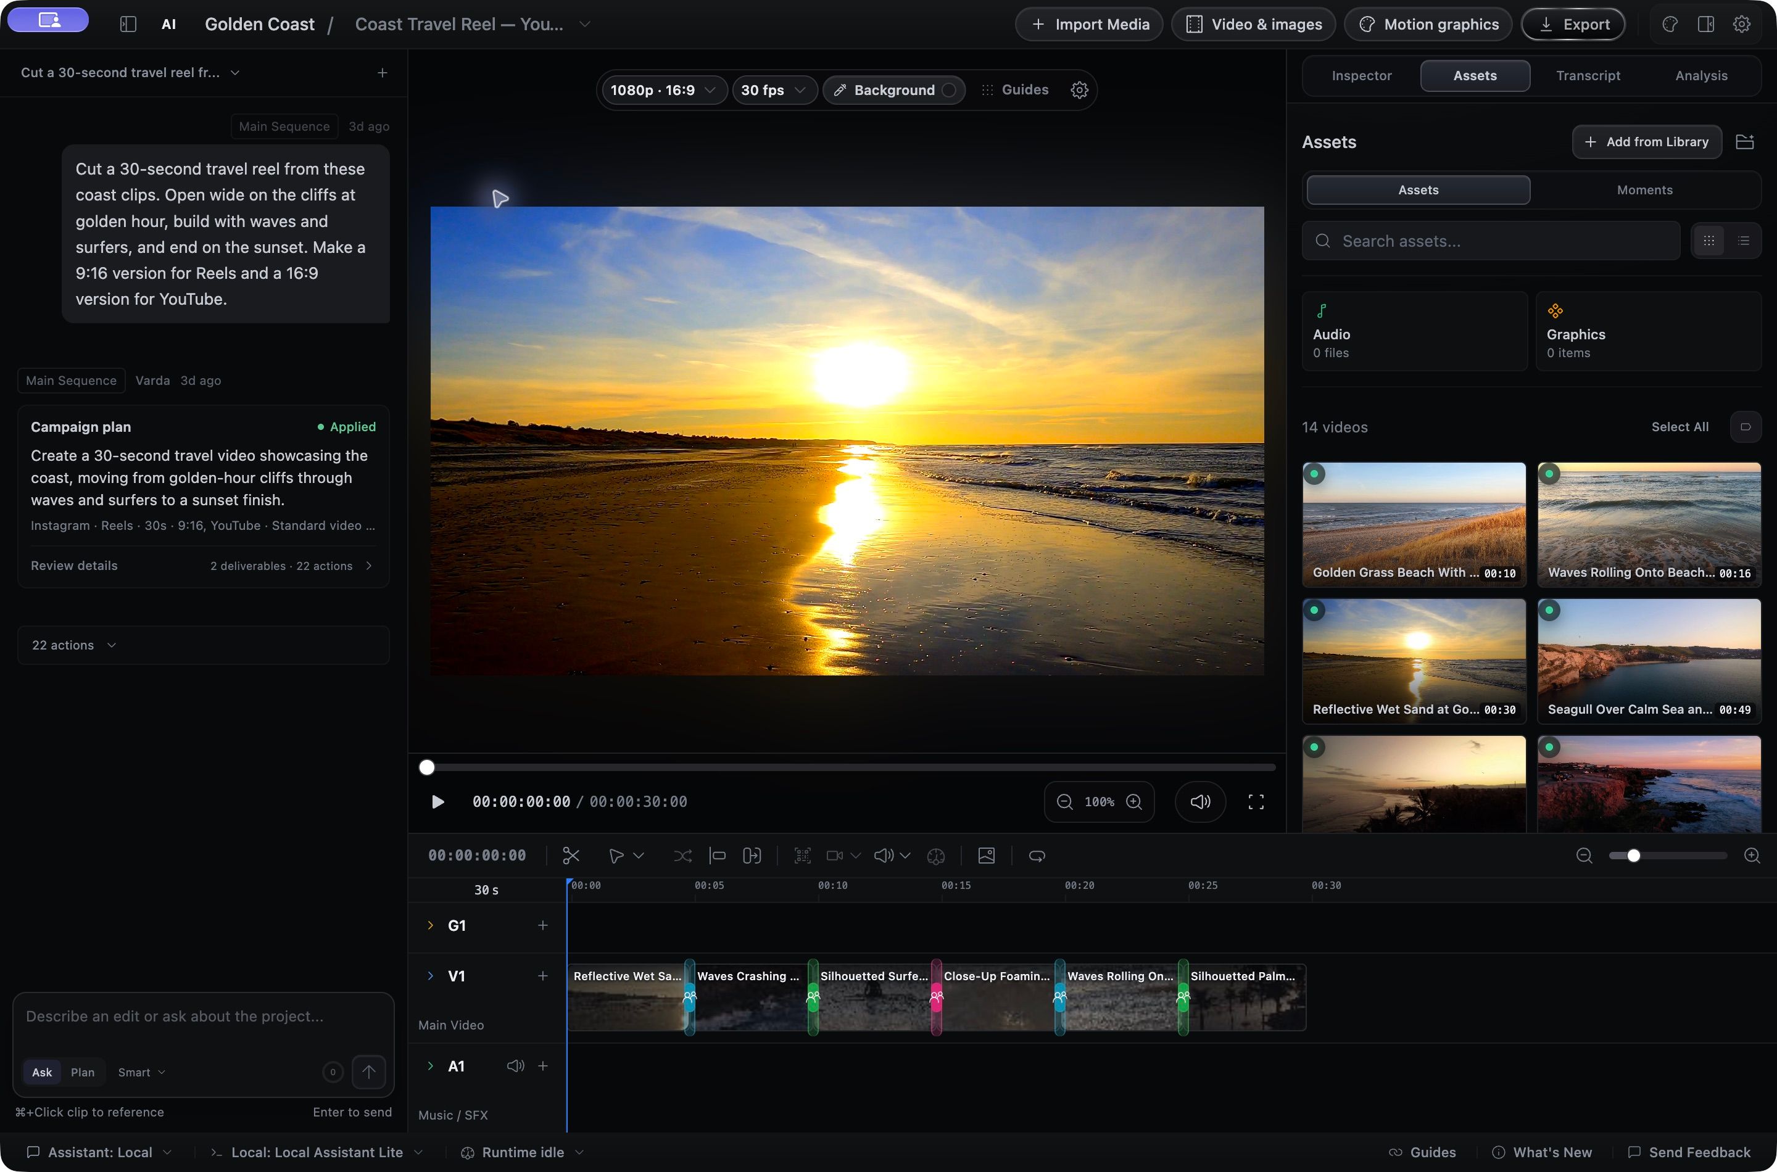Open the Smart model dropdown
1777x1172 pixels.
pos(141,1072)
